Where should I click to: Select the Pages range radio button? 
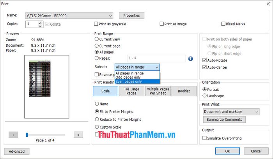tap(97, 58)
